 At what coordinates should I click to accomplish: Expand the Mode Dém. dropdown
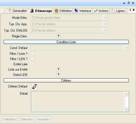105,18
